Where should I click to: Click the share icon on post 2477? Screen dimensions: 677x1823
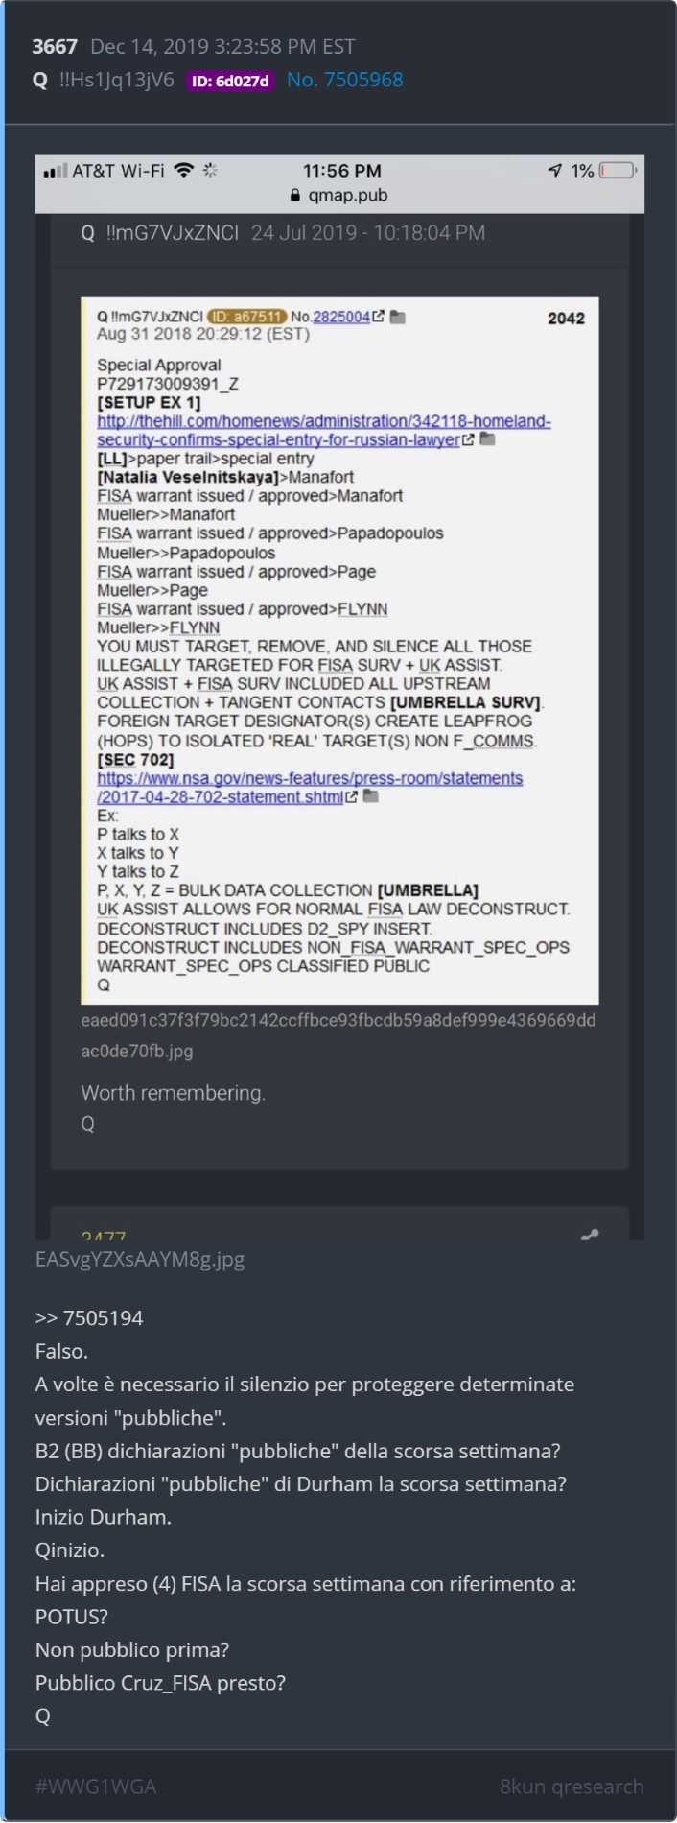pos(590,1234)
